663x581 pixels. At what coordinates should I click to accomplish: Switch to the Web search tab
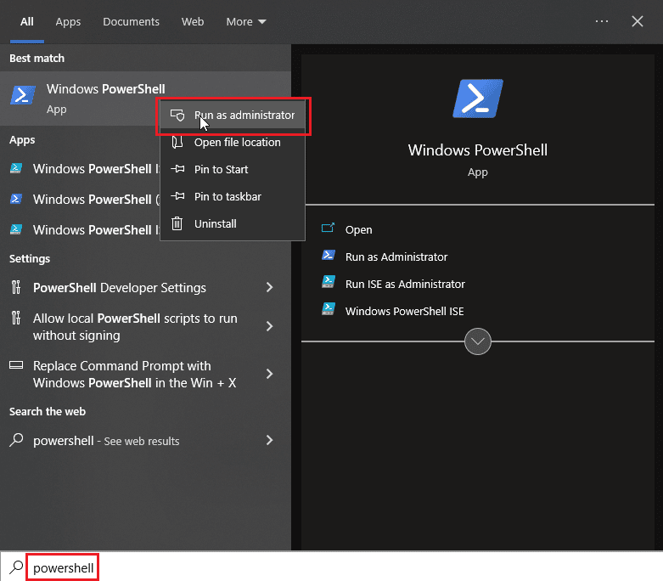(193, 21)
